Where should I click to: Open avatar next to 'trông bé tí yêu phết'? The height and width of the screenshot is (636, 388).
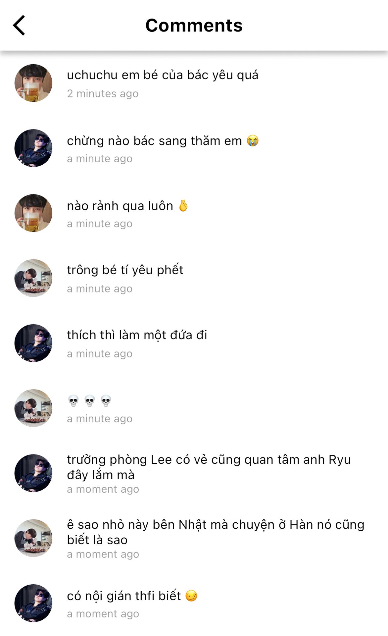point(33,278)
